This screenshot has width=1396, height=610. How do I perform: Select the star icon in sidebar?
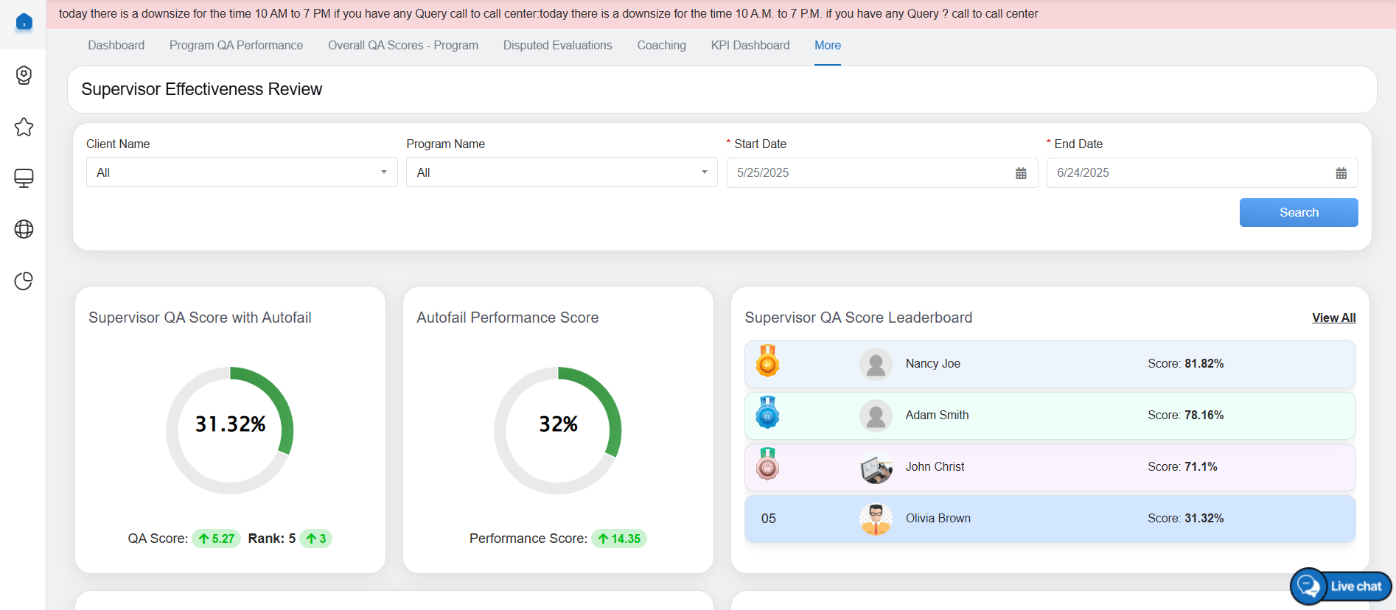click(x=24, y=127)
